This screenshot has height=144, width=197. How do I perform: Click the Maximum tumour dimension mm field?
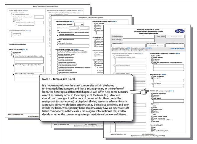79,24
